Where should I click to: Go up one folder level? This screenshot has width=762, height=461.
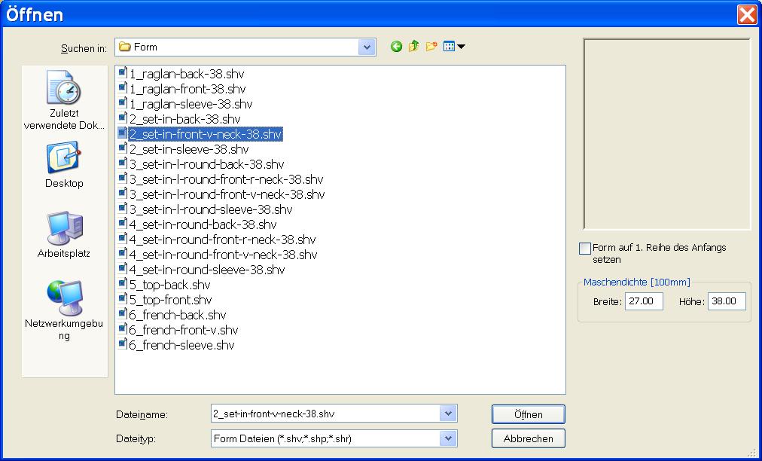[413, 47]
